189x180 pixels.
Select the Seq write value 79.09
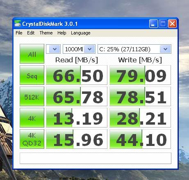140,75
